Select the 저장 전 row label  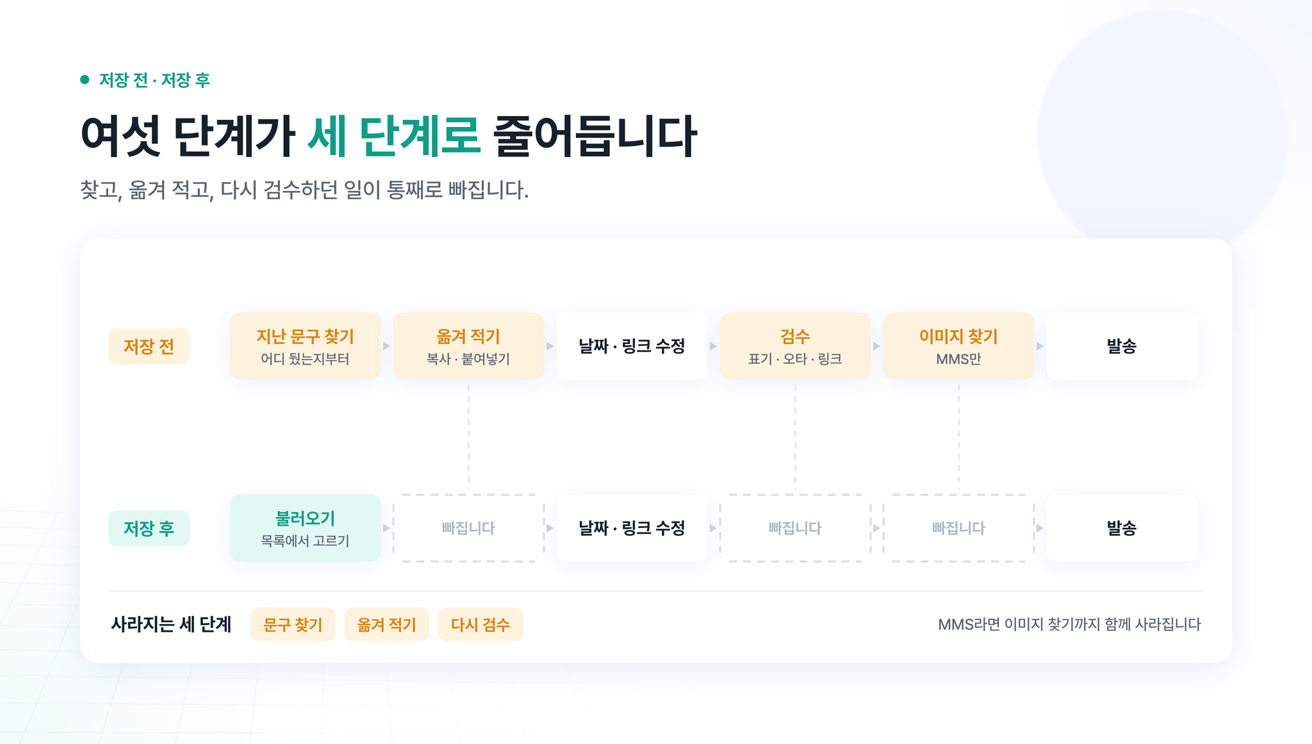(149, 346)
